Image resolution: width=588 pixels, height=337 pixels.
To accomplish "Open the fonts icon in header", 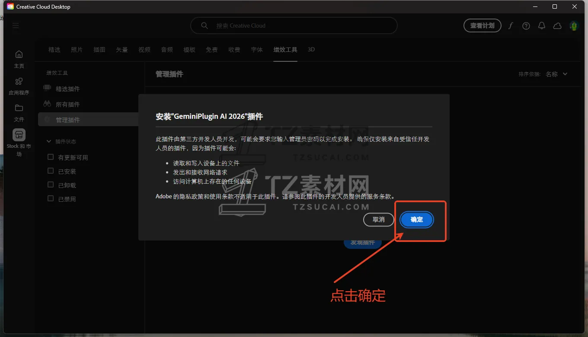I will tap(511, 25).
